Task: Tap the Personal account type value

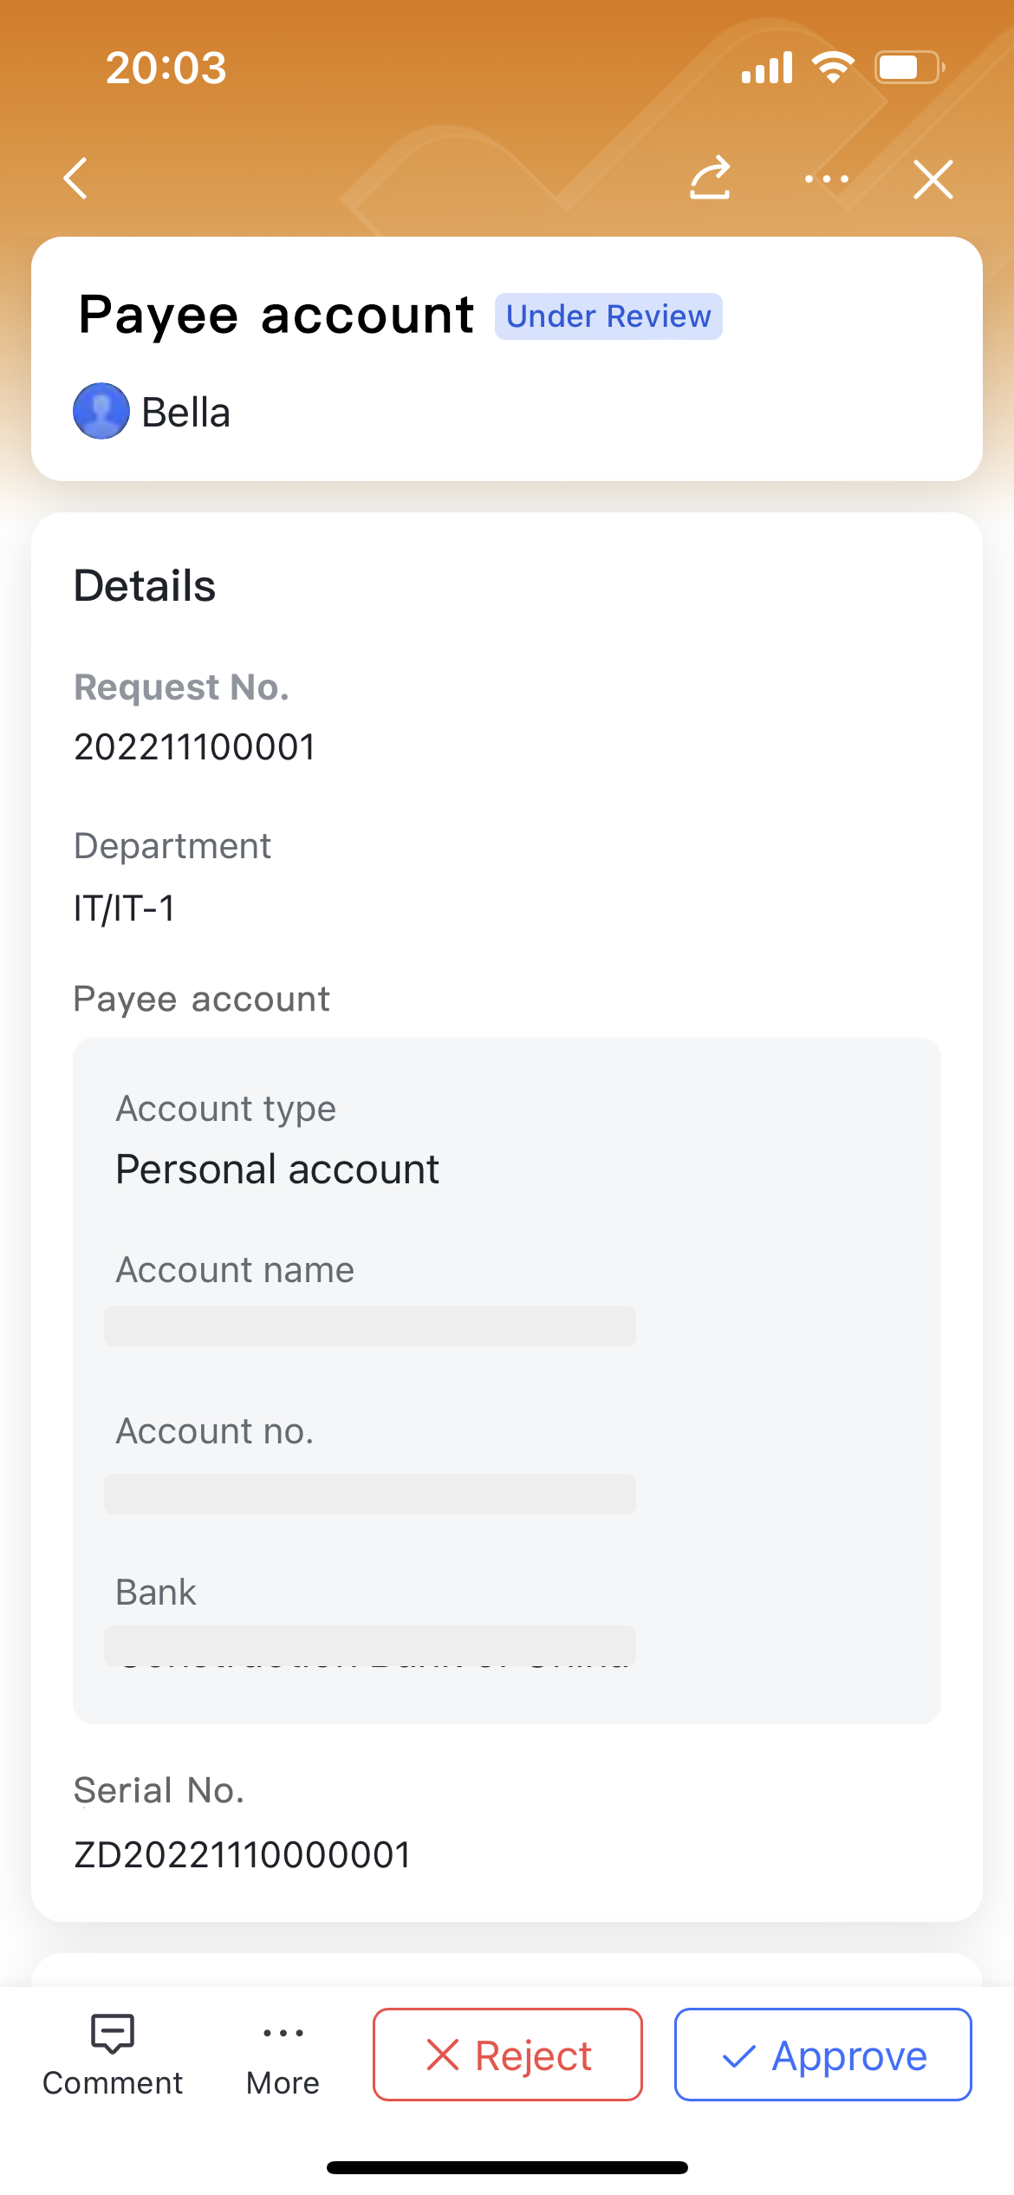Action: (x=278, y=1168)
